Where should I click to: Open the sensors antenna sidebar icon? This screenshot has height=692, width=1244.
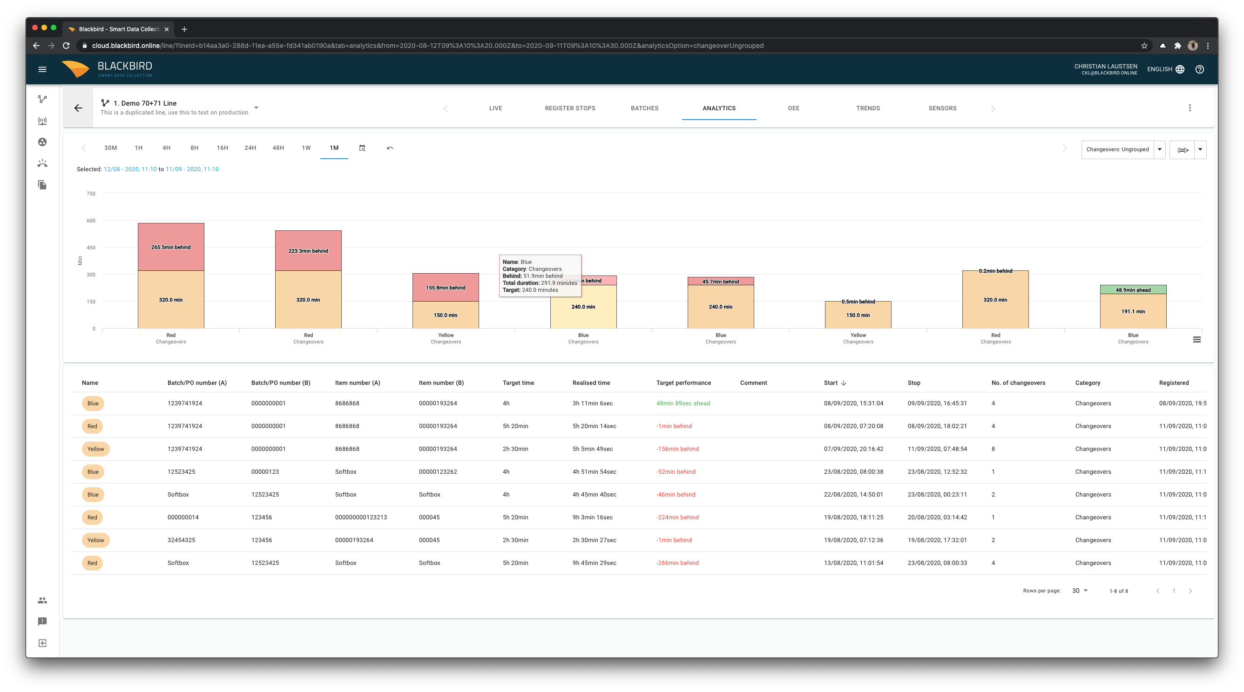click(42, 121)
